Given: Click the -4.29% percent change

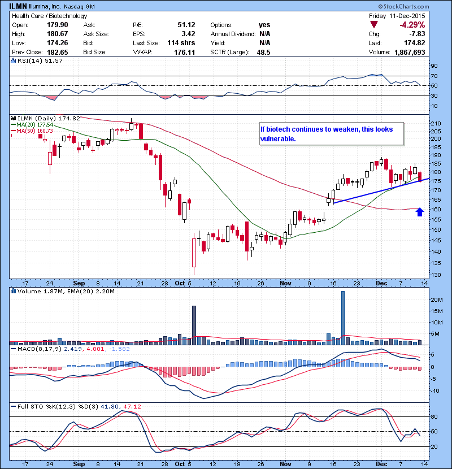Looking at the screenshot, I should coord(412,24).
